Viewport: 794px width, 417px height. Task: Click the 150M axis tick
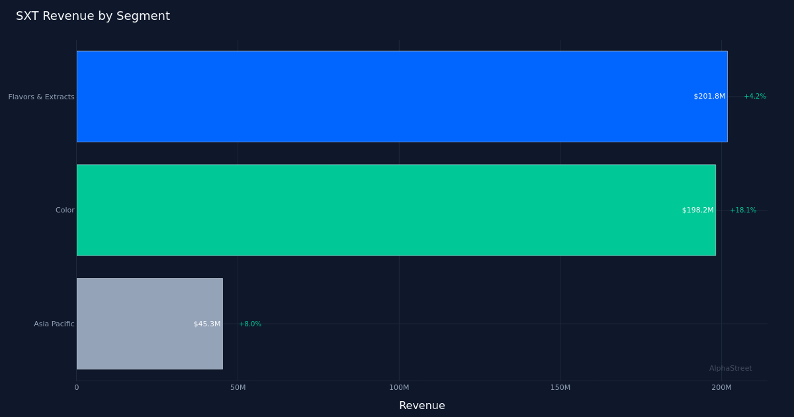pyautogui.click(x=559, y=388)
